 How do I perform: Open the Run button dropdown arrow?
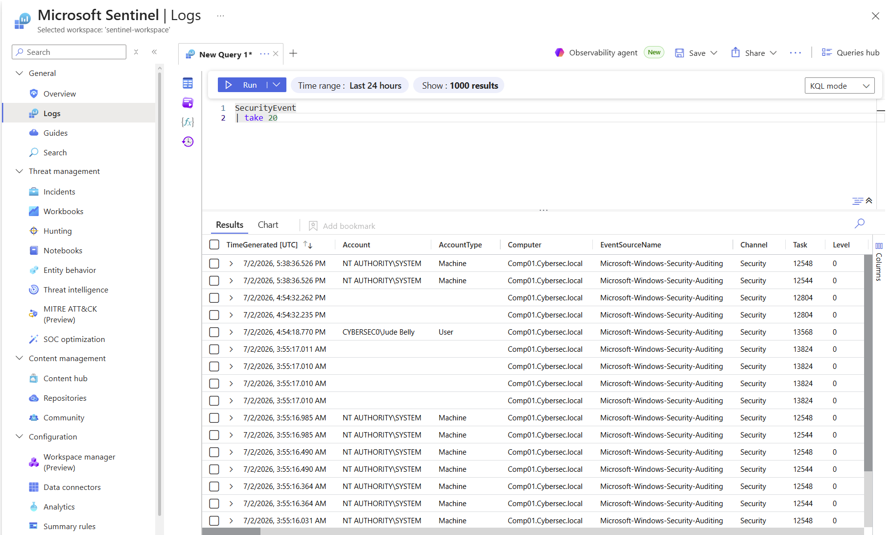(x=277, y=85)
